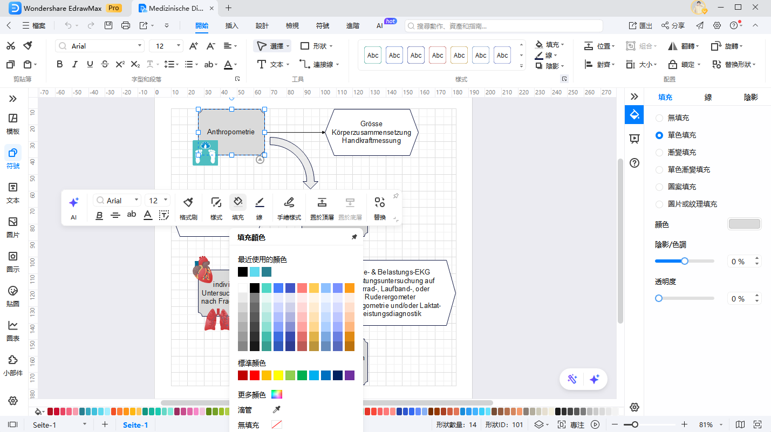The width and height of the screenshot is (771, 432).
Task: Click the 匯出 export button
Action: (x=640, y=25)
